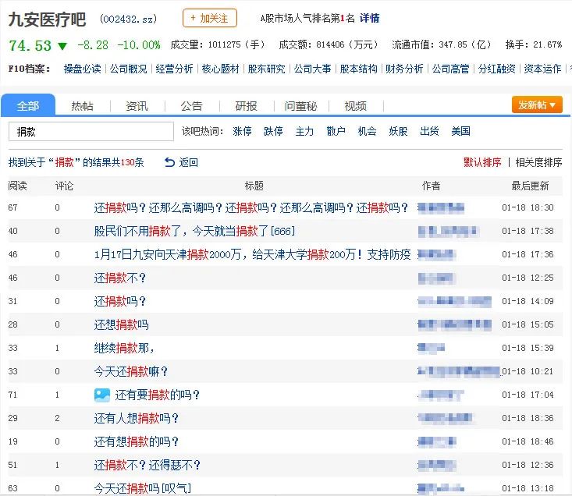Click the 最后更新 column header
The image size is (572, 496).
pos(530,186)
